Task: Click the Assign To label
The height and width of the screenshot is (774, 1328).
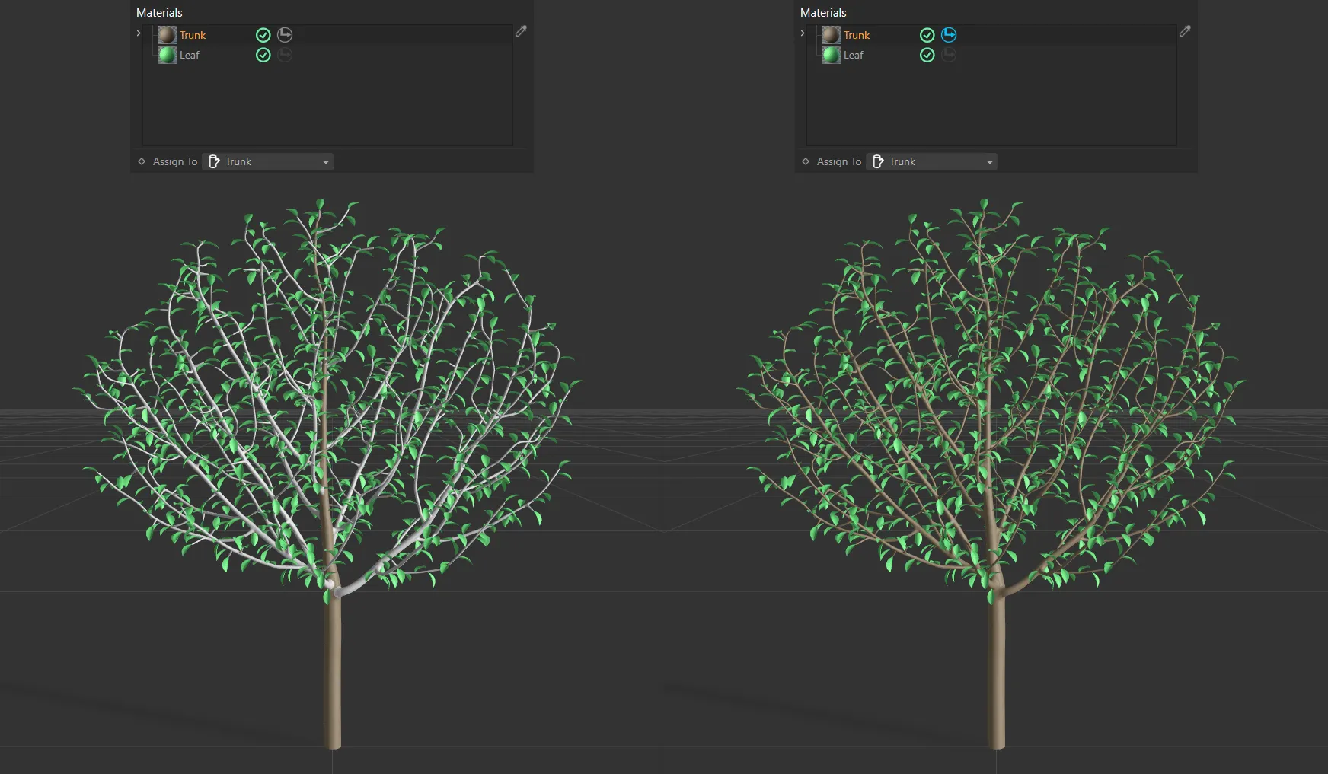Action: coord(174,161)
